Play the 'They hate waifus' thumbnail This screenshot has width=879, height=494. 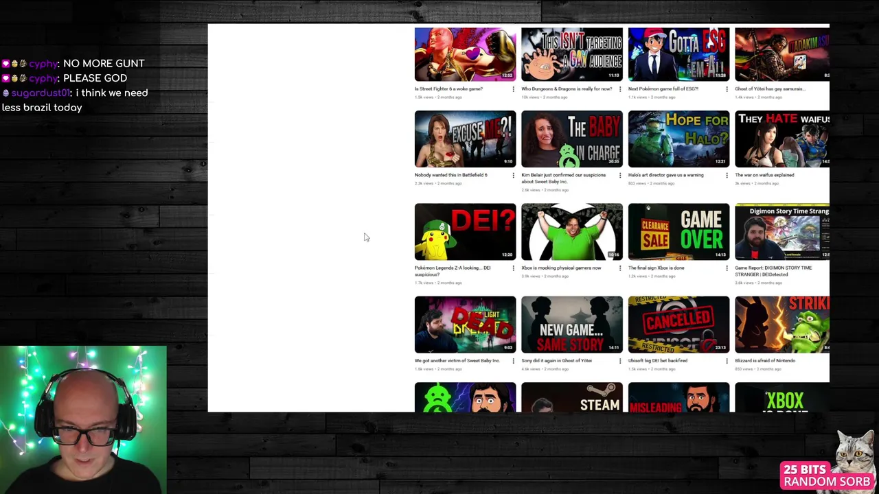click(x=782, y=139)
